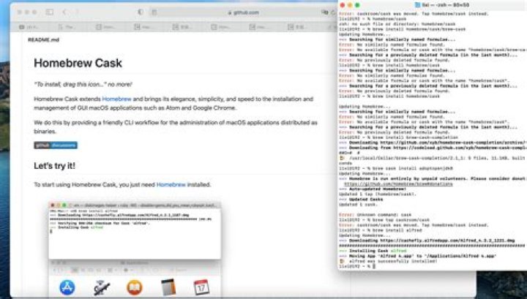The height and width of the screenshot is (299, 527).
Task: Click the 'brew install brew-cask-completion' command line
Action: (x=398, y=137)
